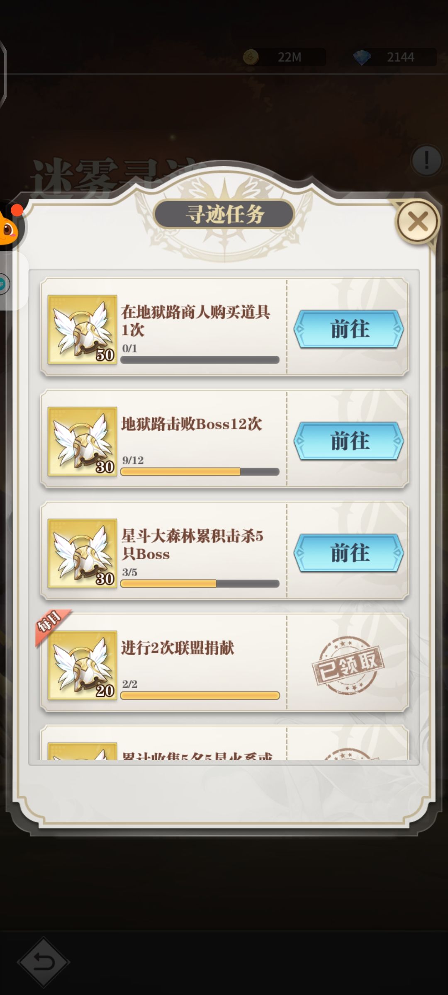The width and height of the screenshot is (448, 995).
Task: Tap the winged helmet reward worth 50
Action: (x=82, y=330)
